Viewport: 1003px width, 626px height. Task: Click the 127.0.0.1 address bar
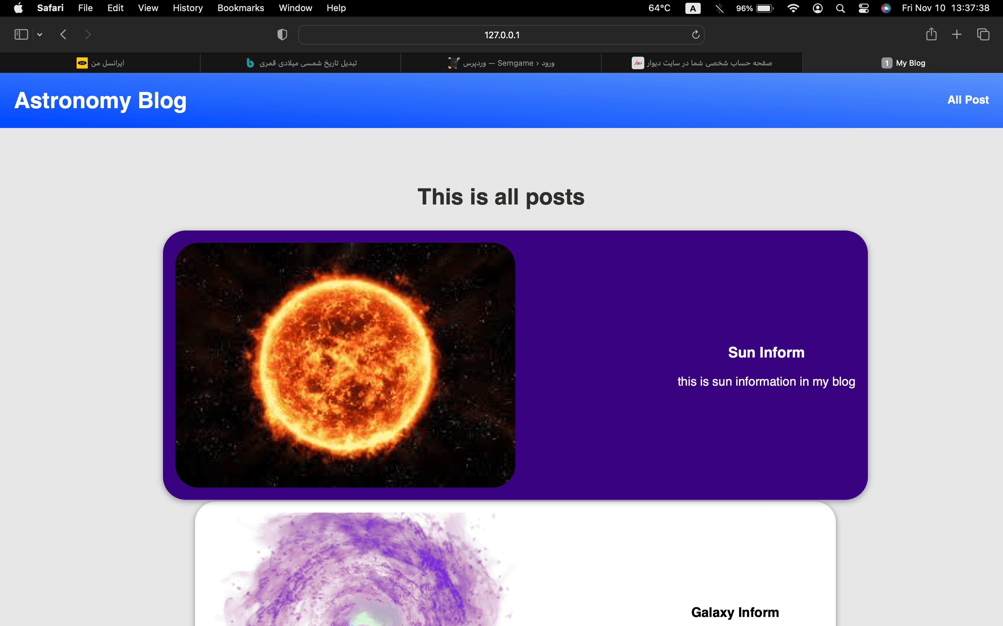click(x=501, y=35)
